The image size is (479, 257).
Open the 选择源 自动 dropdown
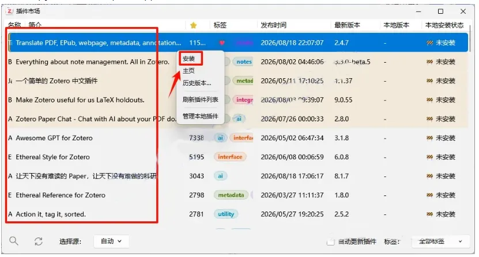pyautogui.click(x=111, y=241)
